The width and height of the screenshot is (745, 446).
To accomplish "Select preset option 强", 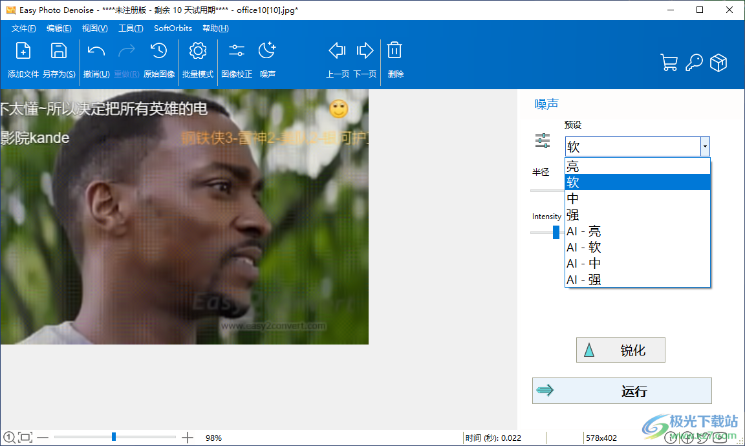I will [x=637, y=215].
